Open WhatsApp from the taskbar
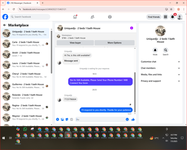Image resolution: width=187 pixels, height=150 pixels. pyautogui.click(x=25, y=129)
